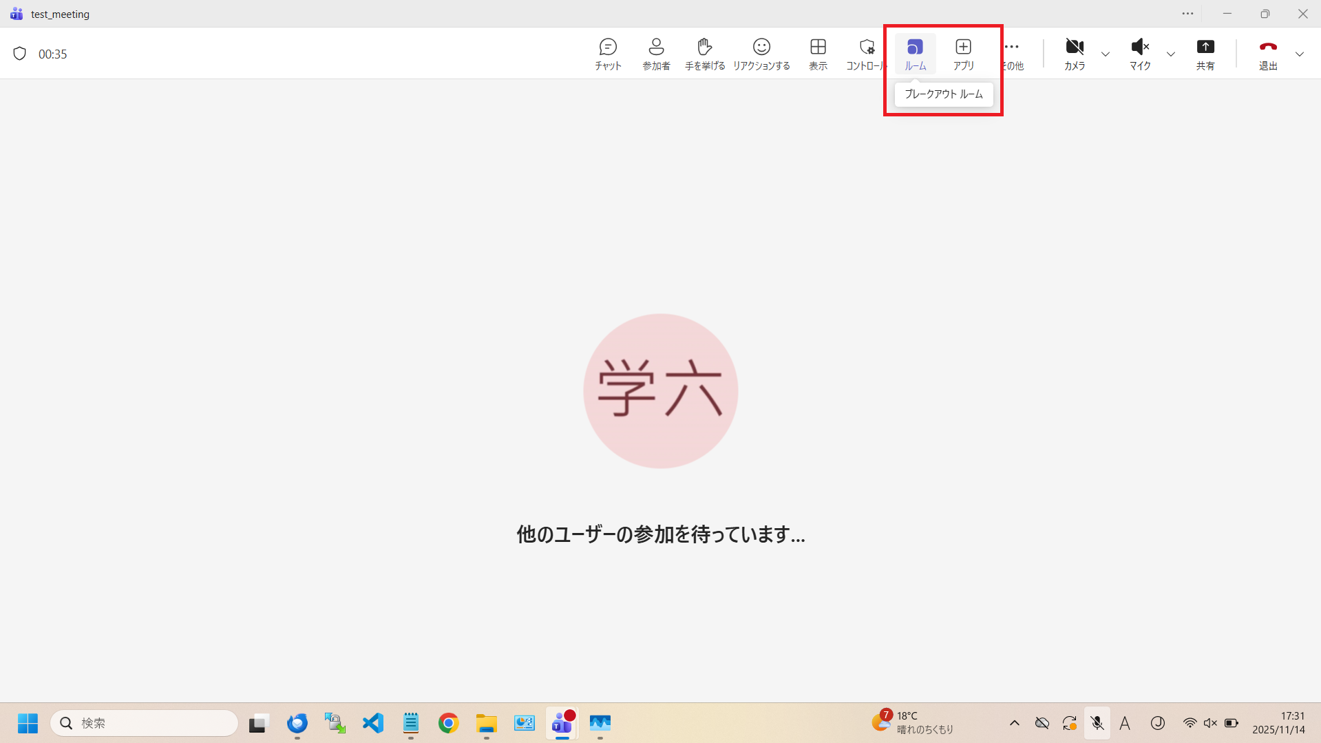The image size is (1321, 743).
Task: Raise your hand with 手を挙げる
Action: (x=704, y=54)
